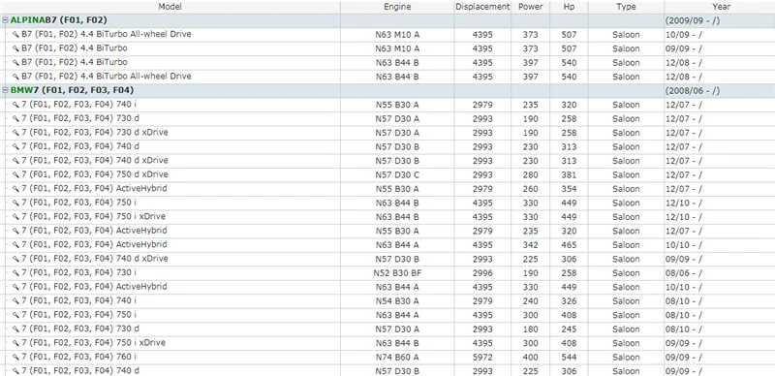Sort by the Year column header
The width and height of the screenshot is (775, 376).
pyautogui.click(x=720, y=7)
